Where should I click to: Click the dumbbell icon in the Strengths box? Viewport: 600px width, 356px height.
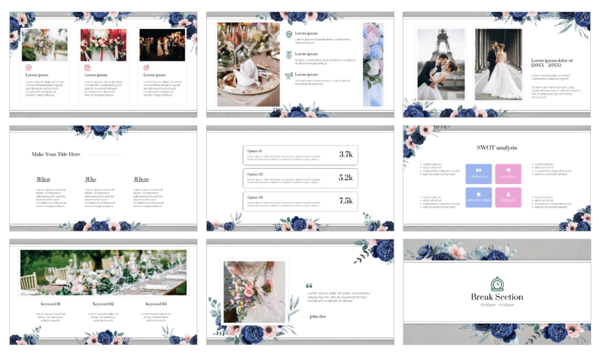pos(479,170)
